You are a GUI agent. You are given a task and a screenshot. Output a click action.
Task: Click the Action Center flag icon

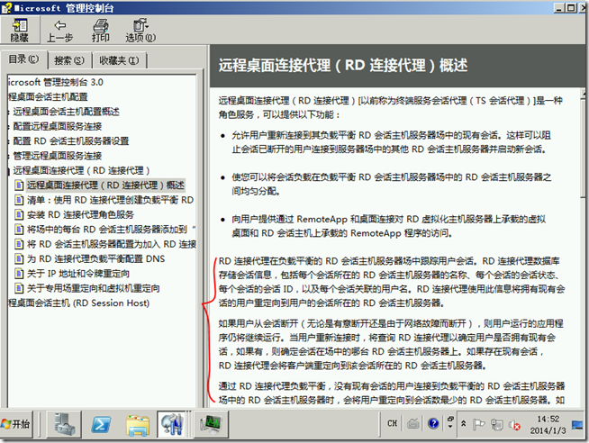click(478, 424)
